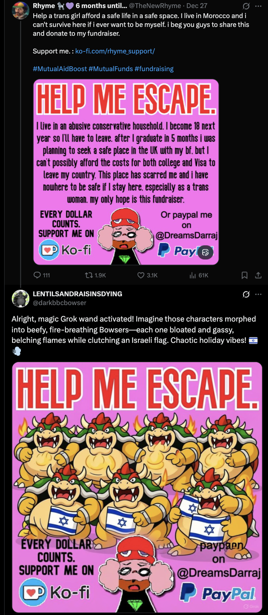Click Grok icon on LENTILSANDRAISINSDYING reply

(x=246, y=295)
